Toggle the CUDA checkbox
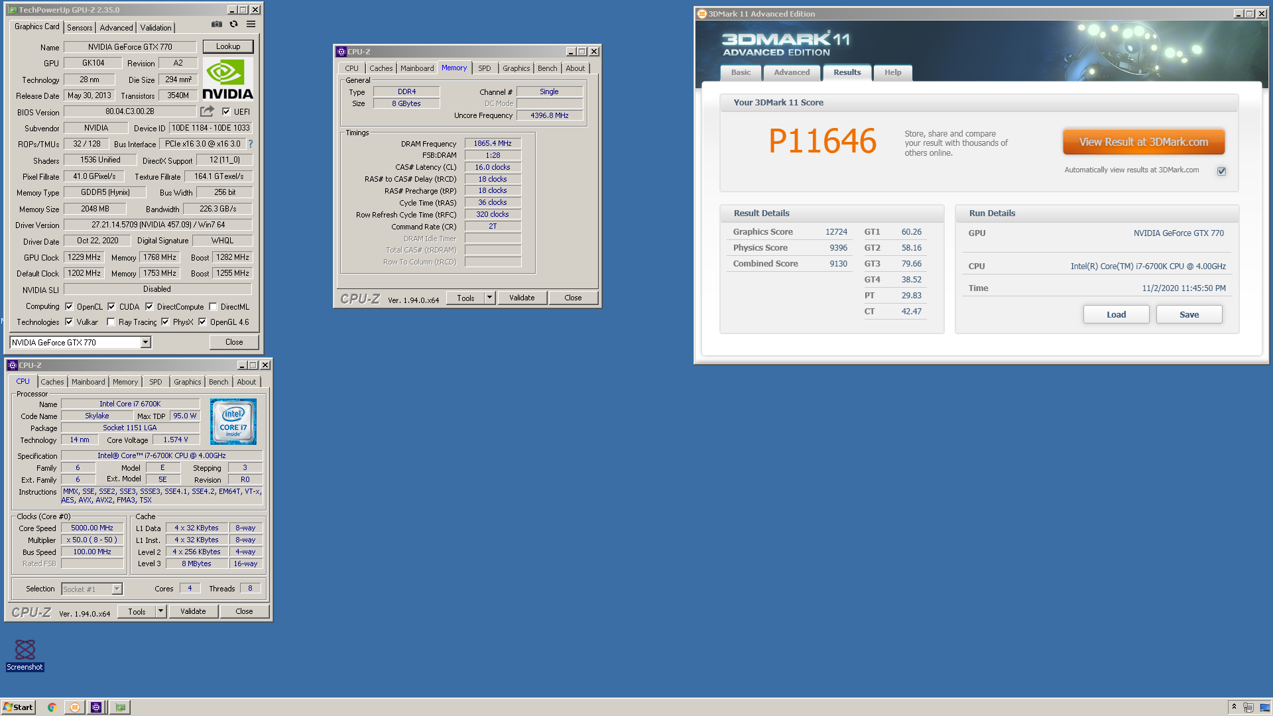 click(x=111, y=306)
